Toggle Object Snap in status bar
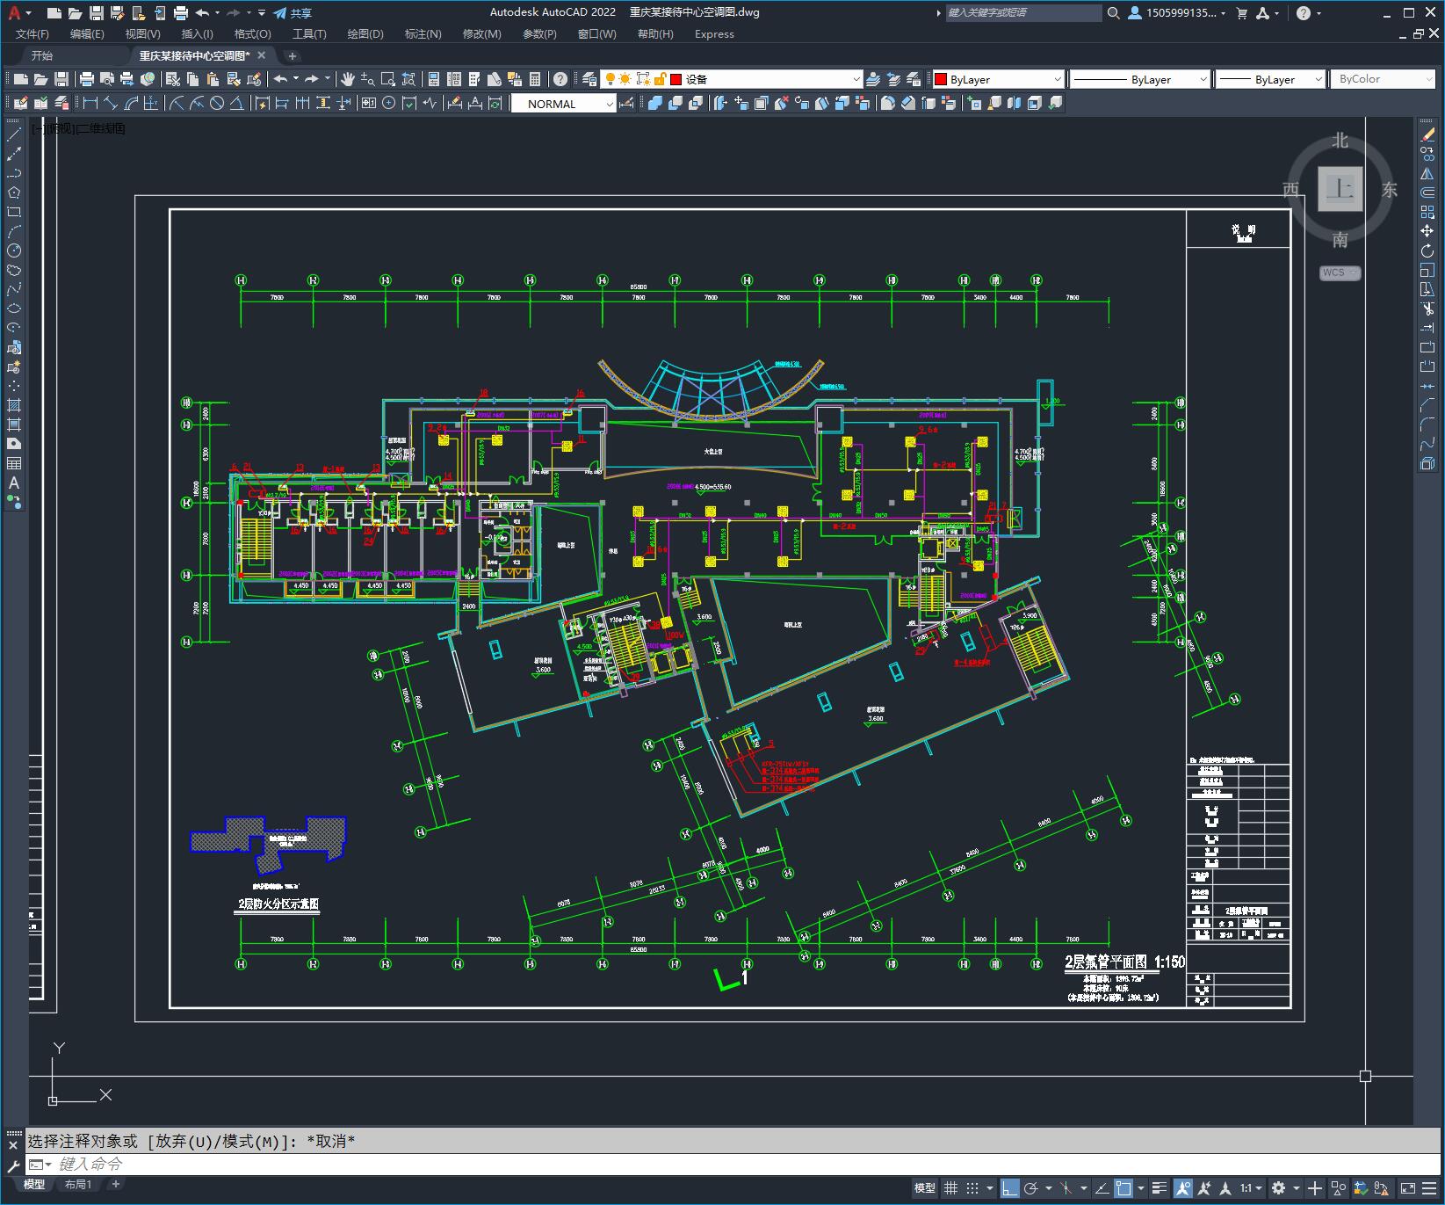Viewport: 1445px width, 1205px height. click(x=1123, y=1188)
